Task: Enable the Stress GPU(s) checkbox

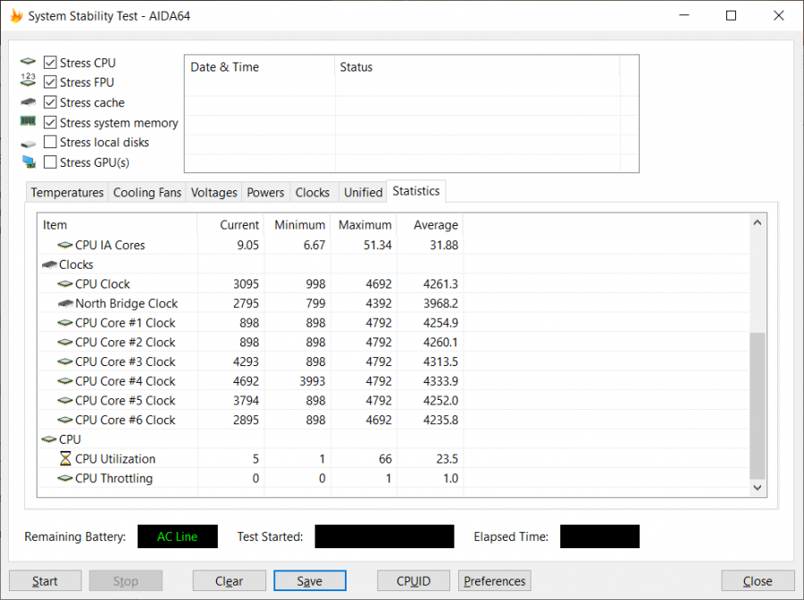Action: pos(50,162)
